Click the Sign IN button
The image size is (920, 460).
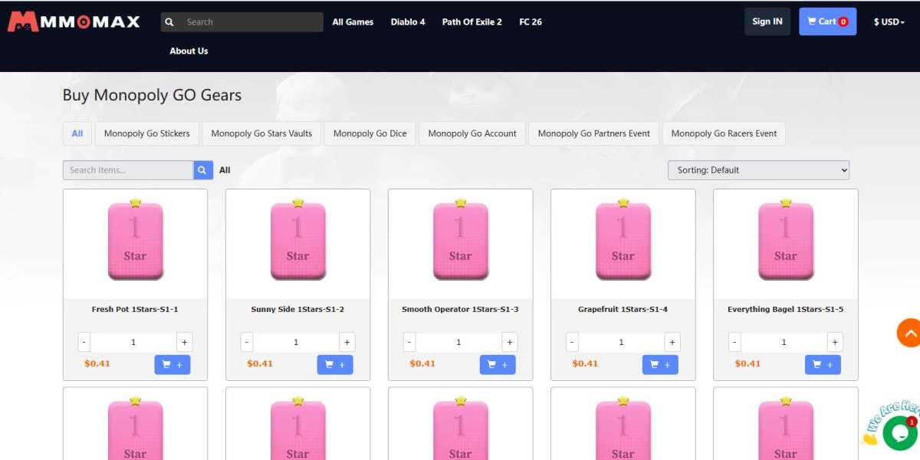767,21
